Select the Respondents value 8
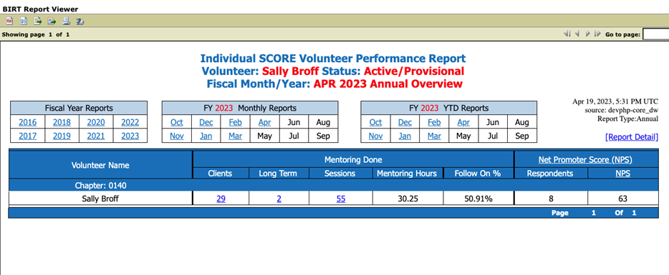Image resolution: width=669 pixels, height=275 pixels. click(550, 199)
